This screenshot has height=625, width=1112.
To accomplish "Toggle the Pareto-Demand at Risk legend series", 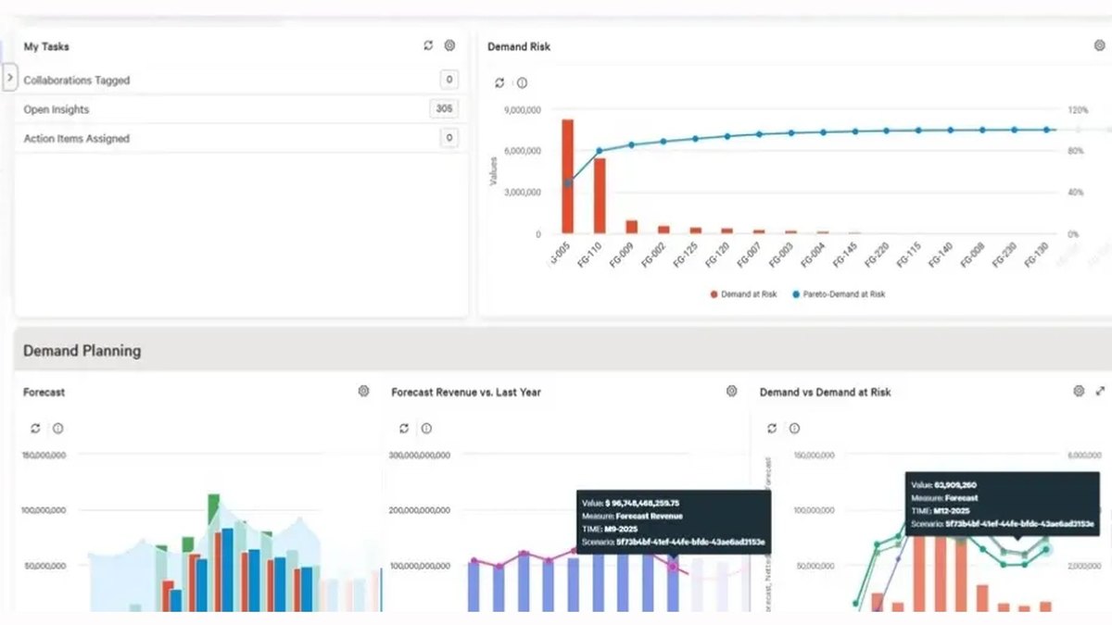I will 839,294.
